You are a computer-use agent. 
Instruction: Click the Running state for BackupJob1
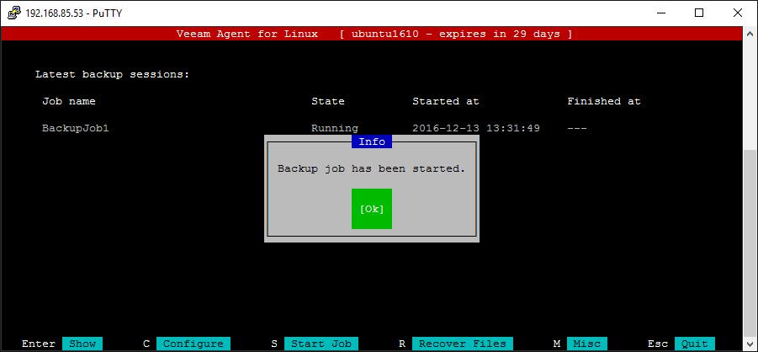(335, 128)
